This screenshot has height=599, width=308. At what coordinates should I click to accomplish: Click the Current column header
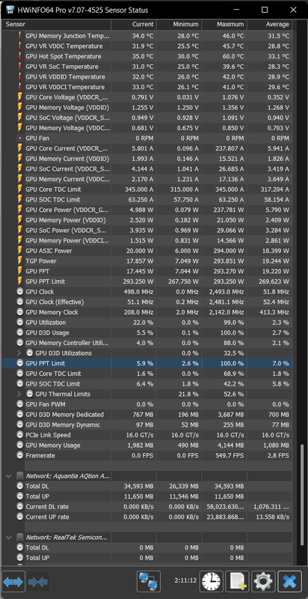(x=134, y=25)
